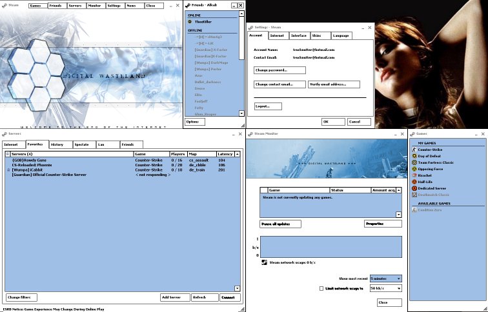This screenshot has width=488, height=312.
Task: Click the Counter-Strike game icon
Action: coord(414,150)
